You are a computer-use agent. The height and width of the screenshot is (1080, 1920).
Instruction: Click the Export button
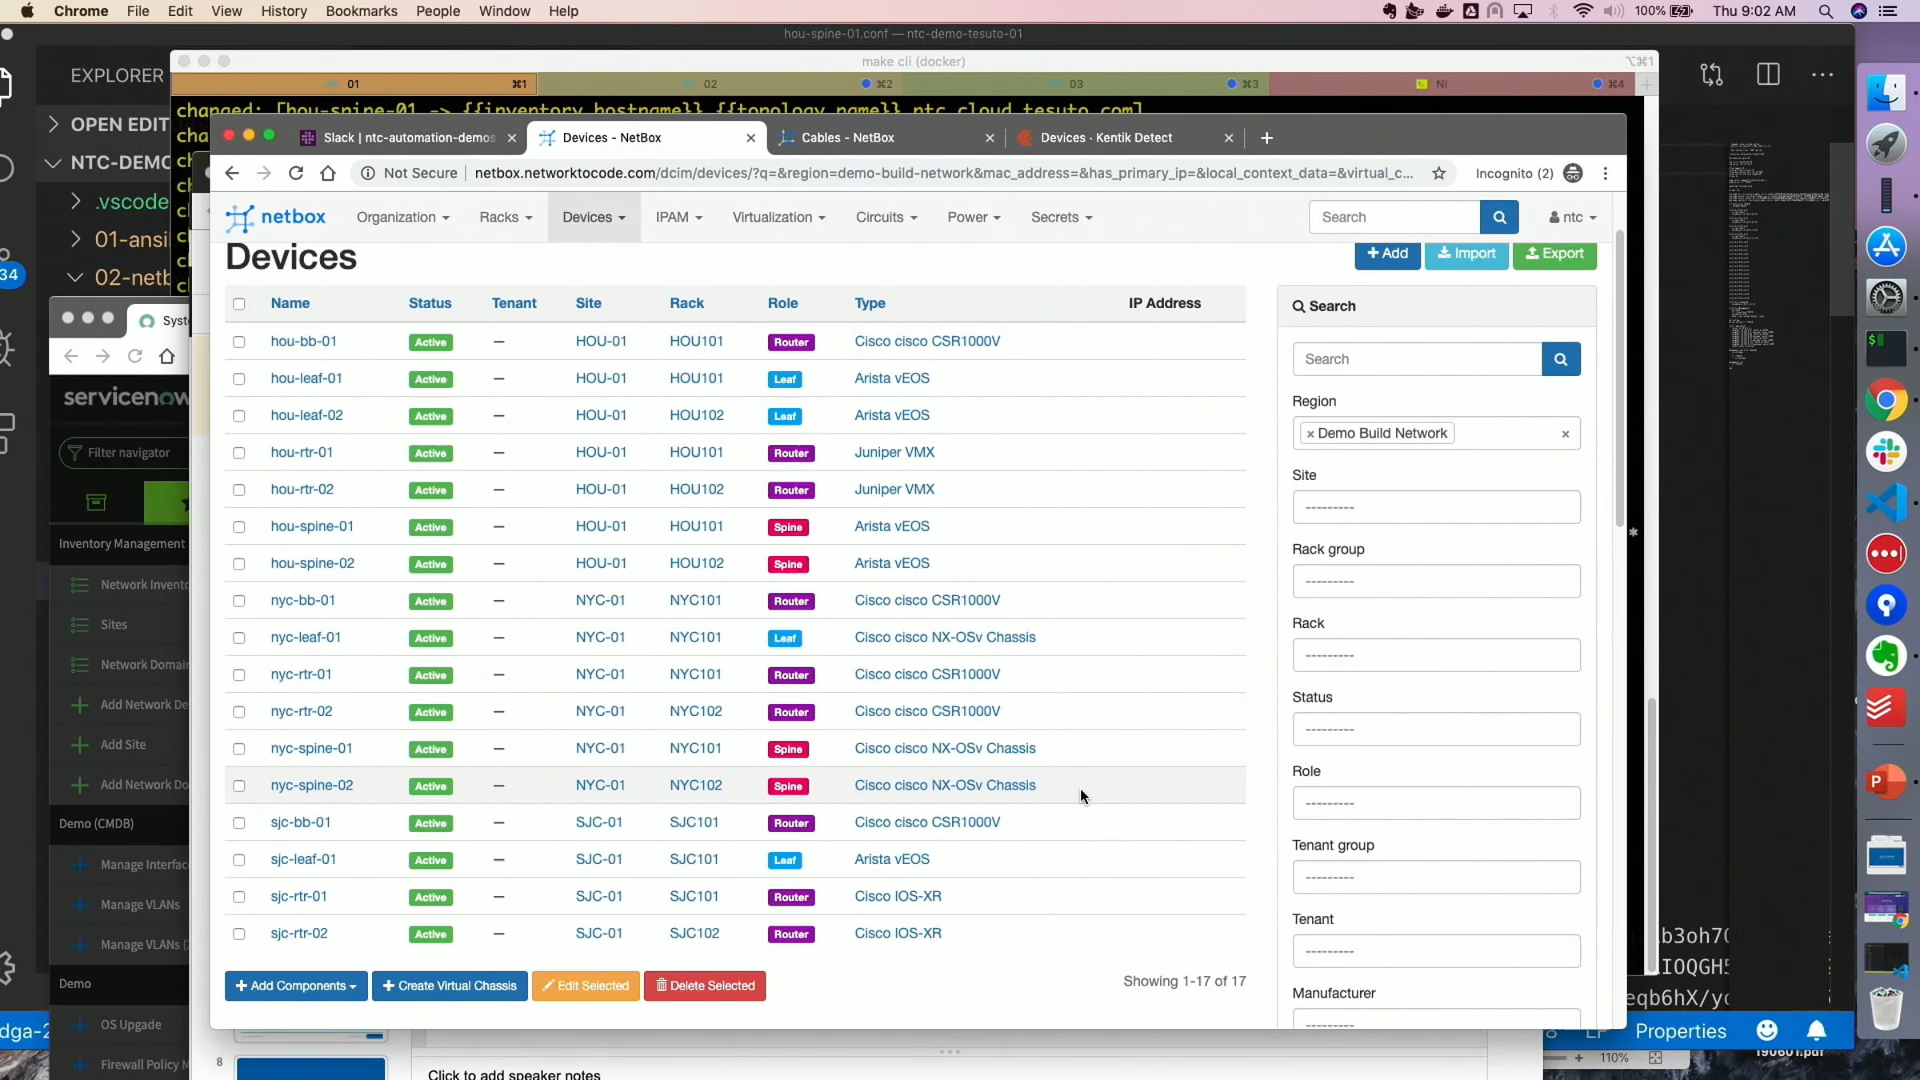[1554, 254]
